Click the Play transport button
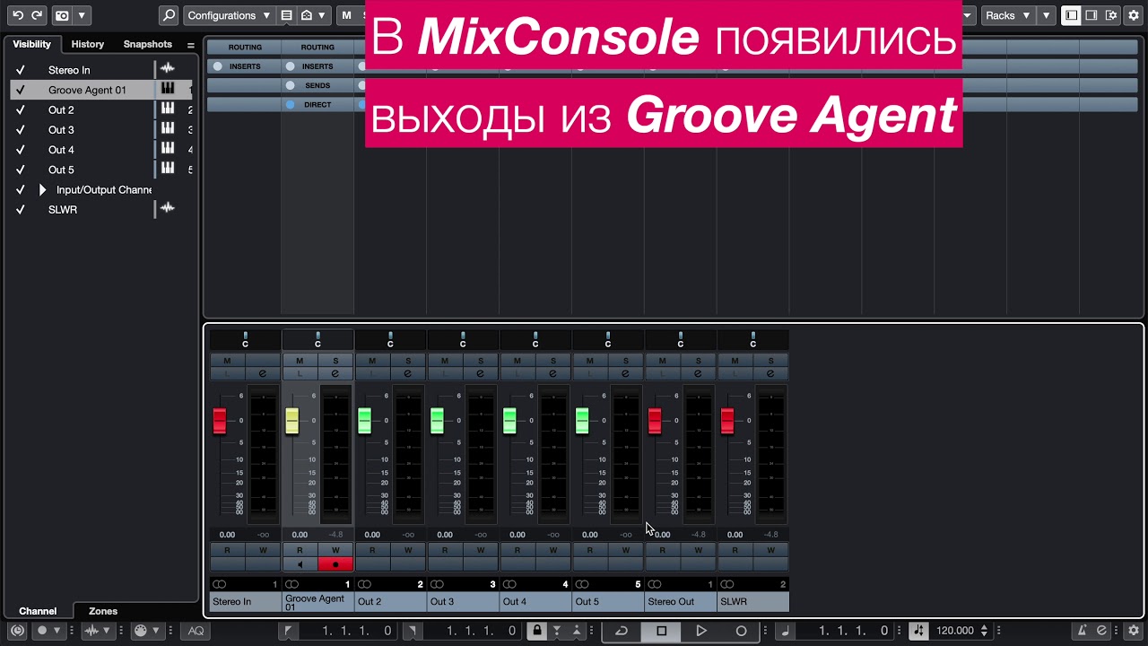The width and height of the screenshot is (1148, 646). [x=701, y=631]
